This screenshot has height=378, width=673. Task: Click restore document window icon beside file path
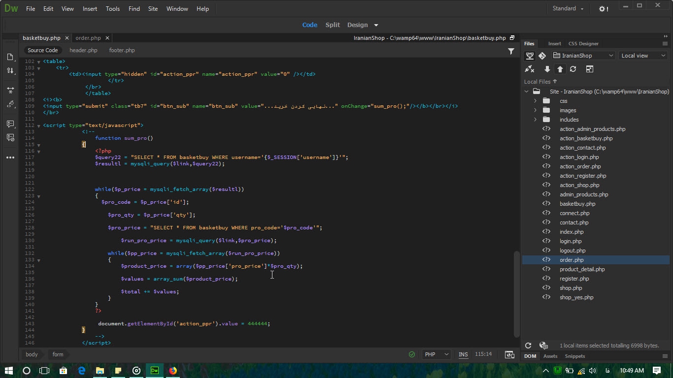pyautogui.click(x=512, y=38)
